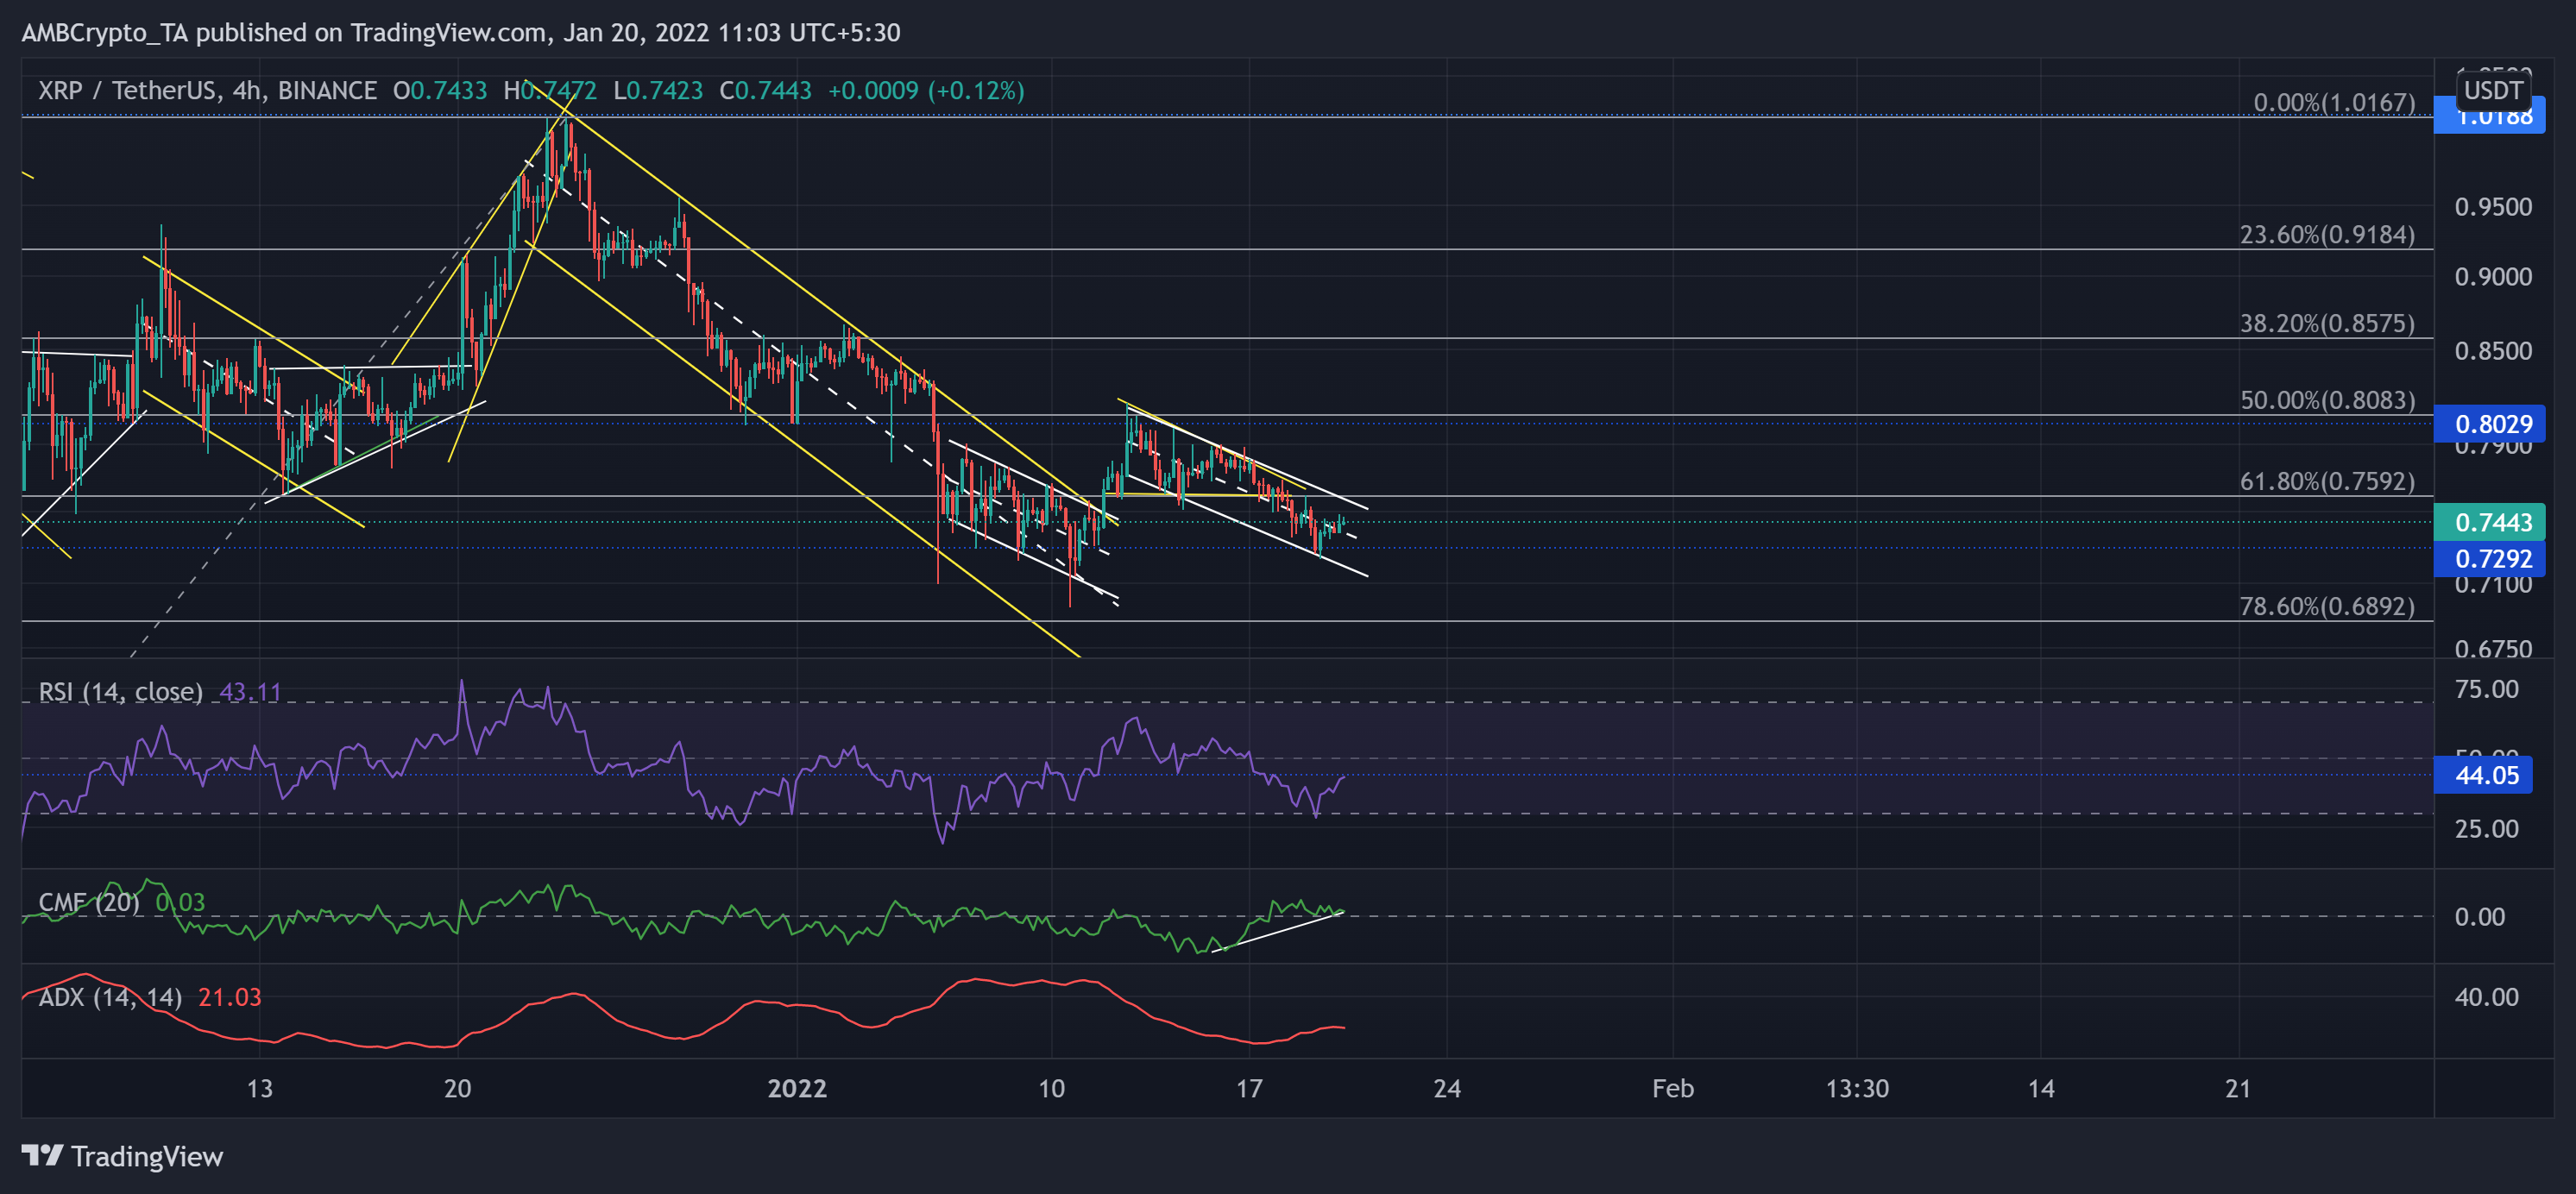This screenshot has height=1194, width=2576.
Task: Click the 13:30 label on time axis
Action: 1857,1088
